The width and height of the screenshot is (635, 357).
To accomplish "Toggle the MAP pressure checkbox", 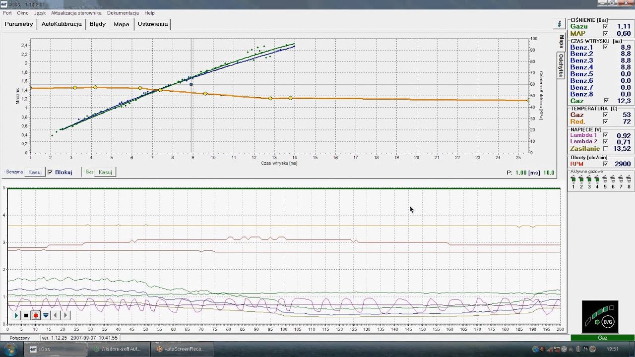I will [605, 33].
